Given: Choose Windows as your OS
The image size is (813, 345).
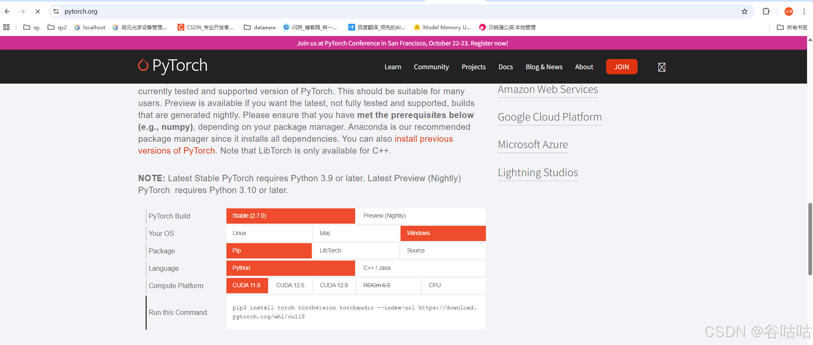Looking at the screenshot, I should [x=443, y=233].
